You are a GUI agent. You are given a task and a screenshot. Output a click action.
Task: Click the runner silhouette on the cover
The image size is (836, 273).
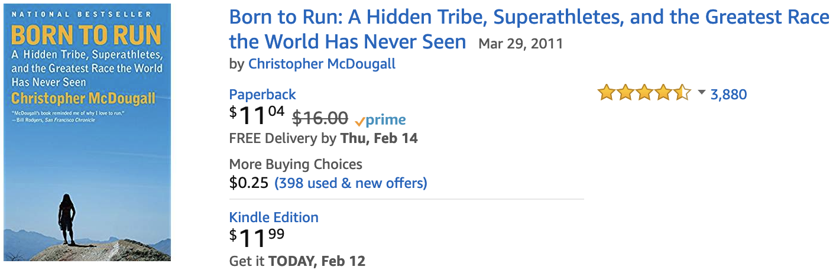coord(67,213)
